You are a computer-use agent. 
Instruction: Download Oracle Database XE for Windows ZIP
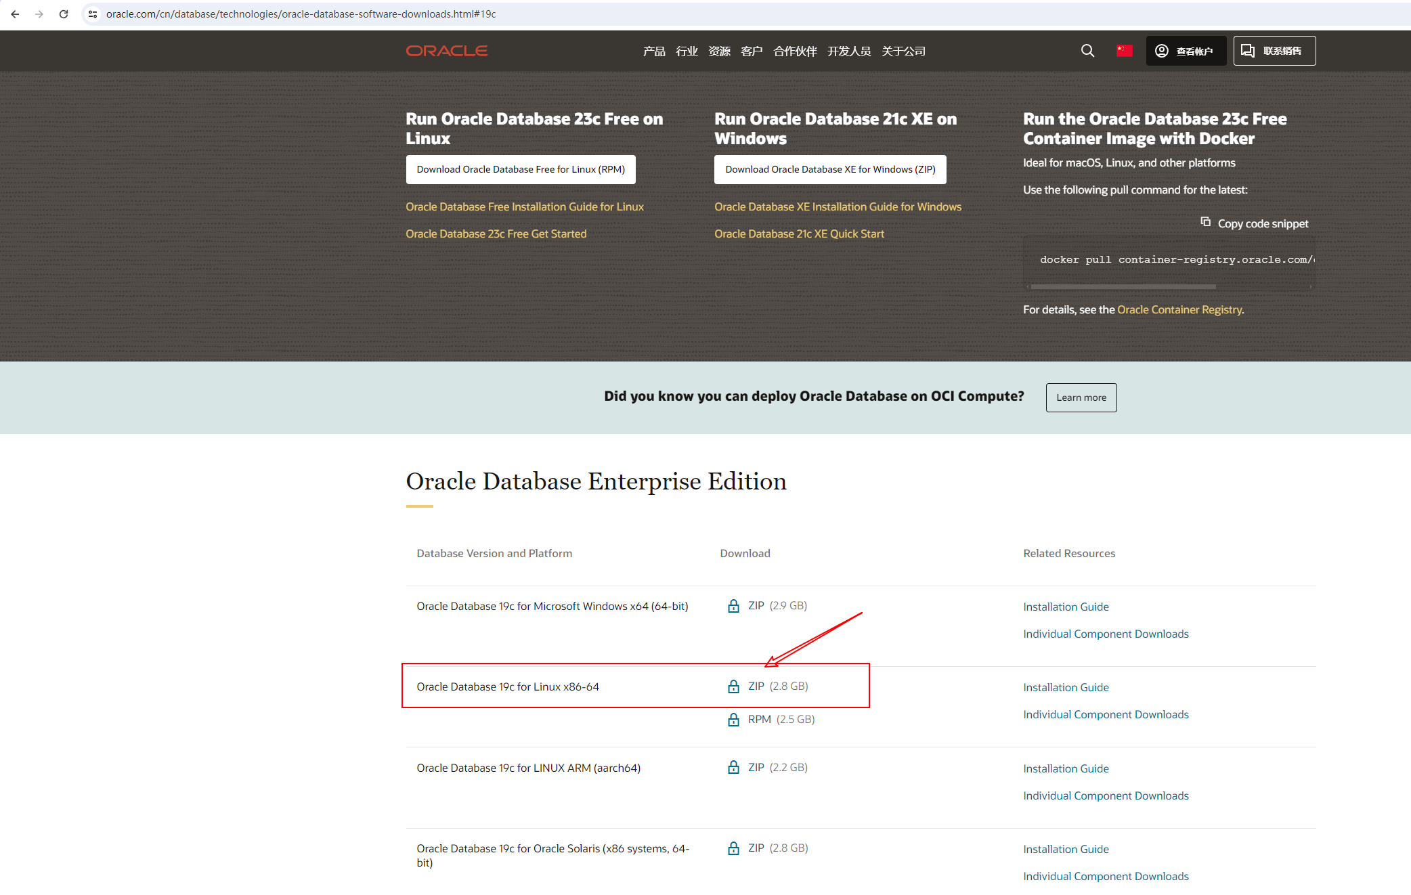pos(830,169)
